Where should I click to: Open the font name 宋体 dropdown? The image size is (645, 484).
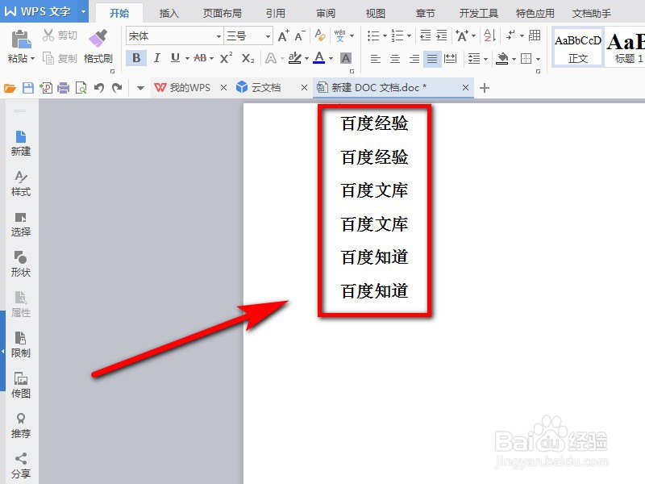point(218,36)
